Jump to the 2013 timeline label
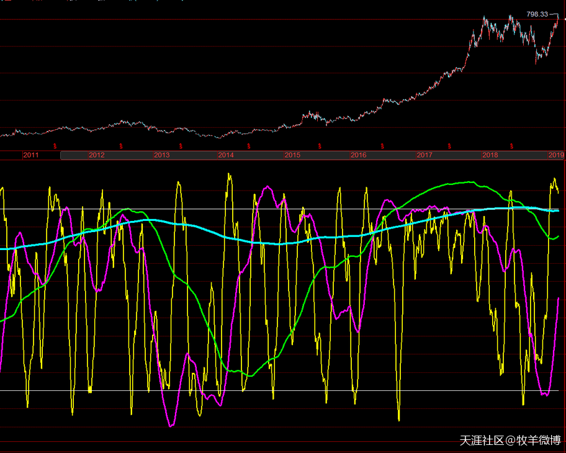 click(x=162, y=155)
